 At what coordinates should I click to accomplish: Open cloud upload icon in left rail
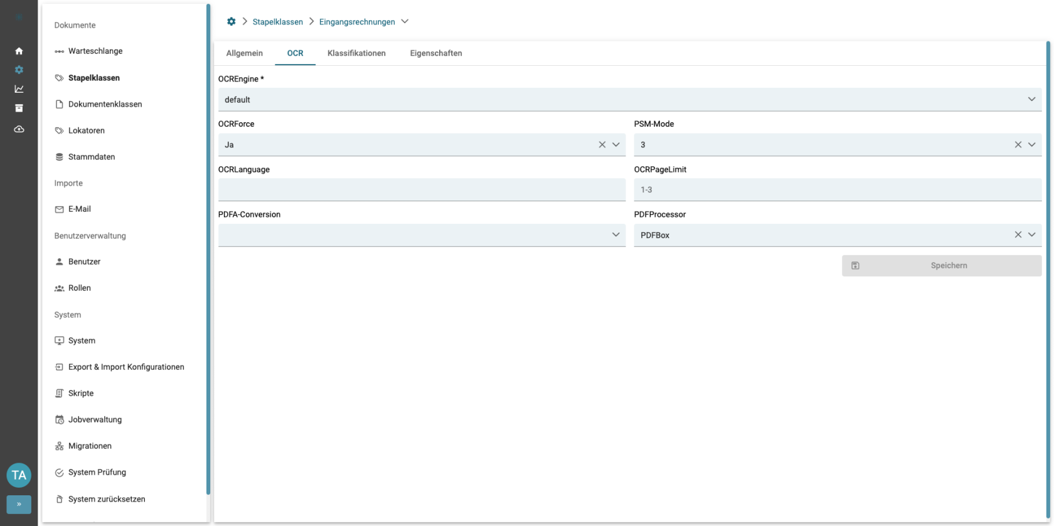point(19,129)
